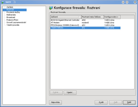Cancel with the Zrušit button
138x107 pixels.
[101, 102]
